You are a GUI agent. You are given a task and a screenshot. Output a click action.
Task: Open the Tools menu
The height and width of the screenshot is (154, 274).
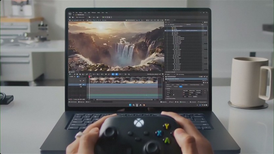85,12
